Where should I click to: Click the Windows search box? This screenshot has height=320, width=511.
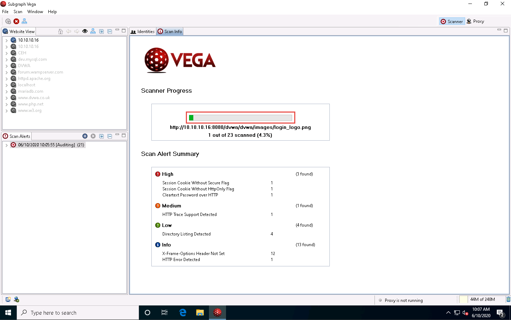point(78,313)
